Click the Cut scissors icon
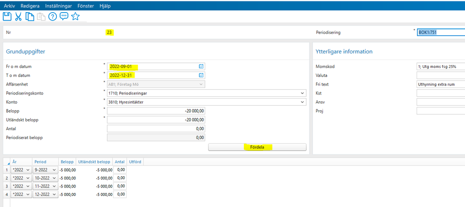The height and width of the screenshot is (207, 465). pyautogui.click(x=19, y=17)
